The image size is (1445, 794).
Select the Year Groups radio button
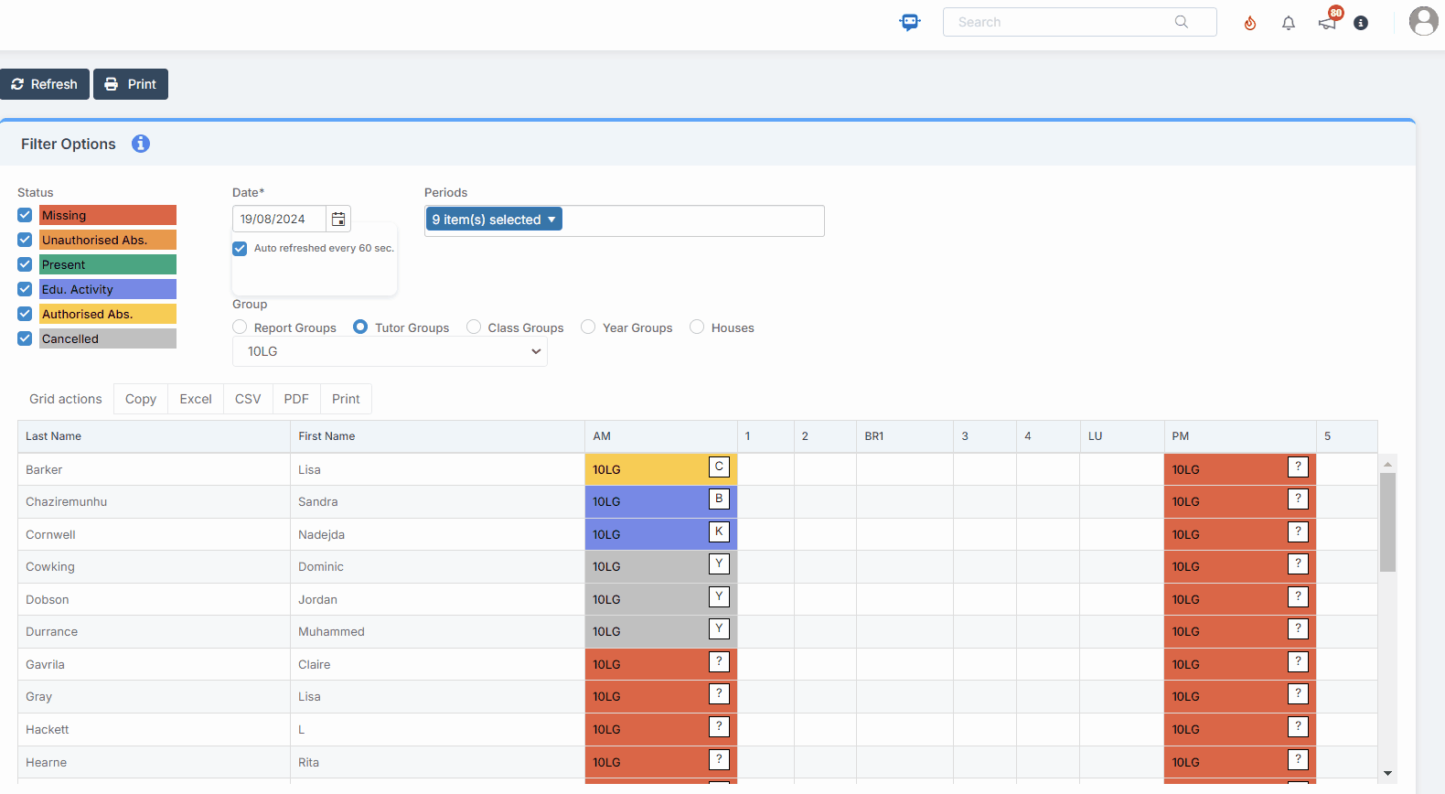point(588,327)
